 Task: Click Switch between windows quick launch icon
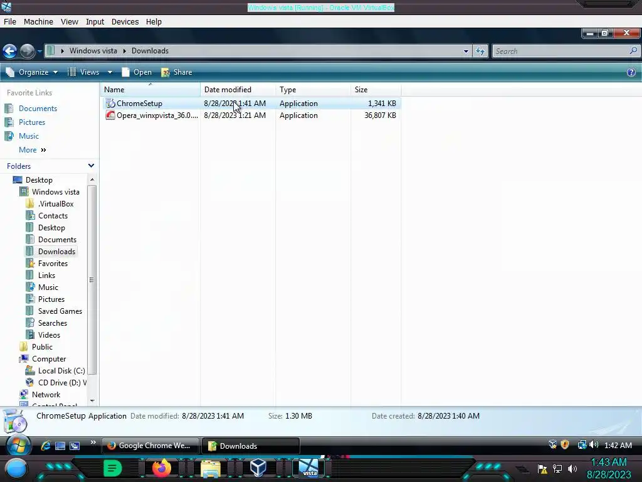[75, 446]
